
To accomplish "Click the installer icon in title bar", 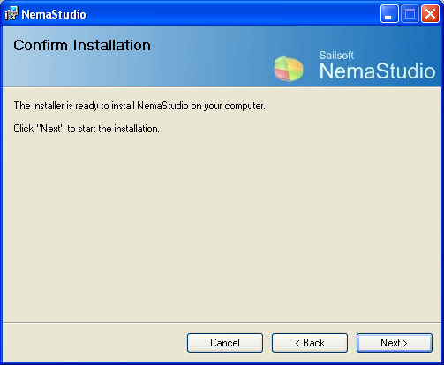I will 11,13.
